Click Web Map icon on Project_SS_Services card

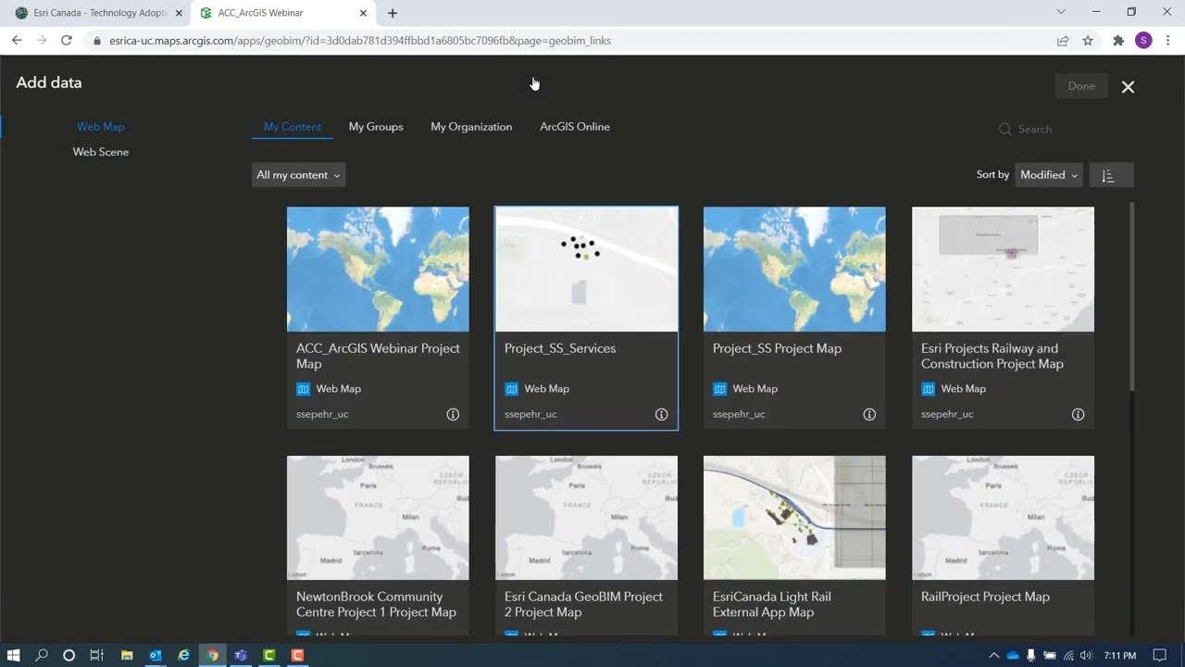point(511,389)
